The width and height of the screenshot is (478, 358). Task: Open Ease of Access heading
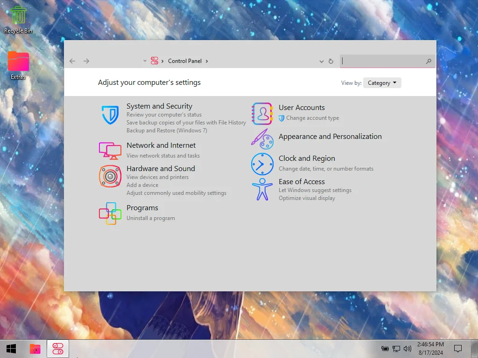pos(302,182)
